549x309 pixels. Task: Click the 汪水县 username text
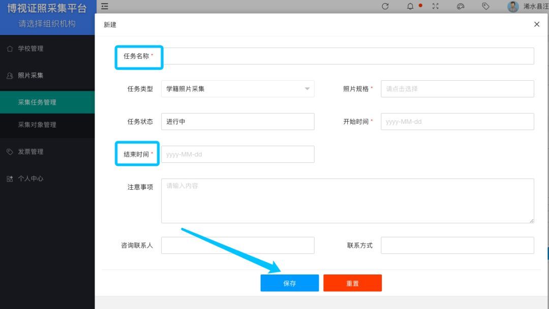coord(536,6)
